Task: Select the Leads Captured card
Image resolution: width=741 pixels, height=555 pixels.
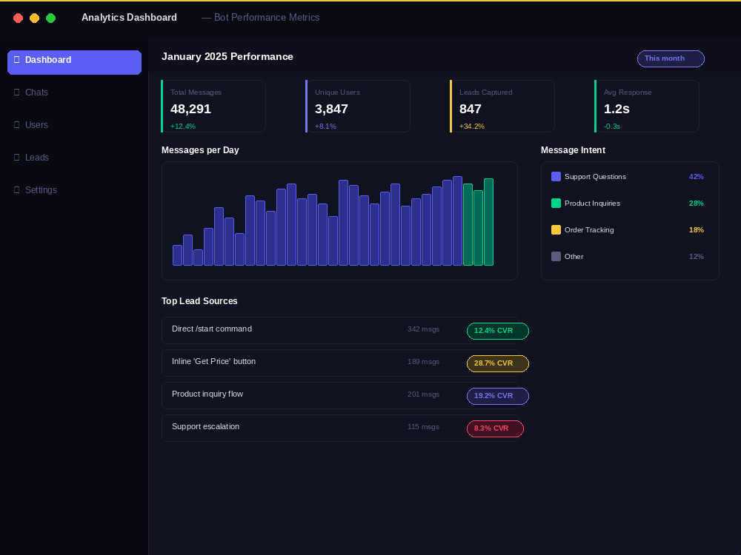Action: point(502,106)
